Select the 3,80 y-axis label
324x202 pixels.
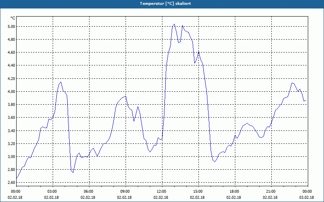(x=11, y=105)
